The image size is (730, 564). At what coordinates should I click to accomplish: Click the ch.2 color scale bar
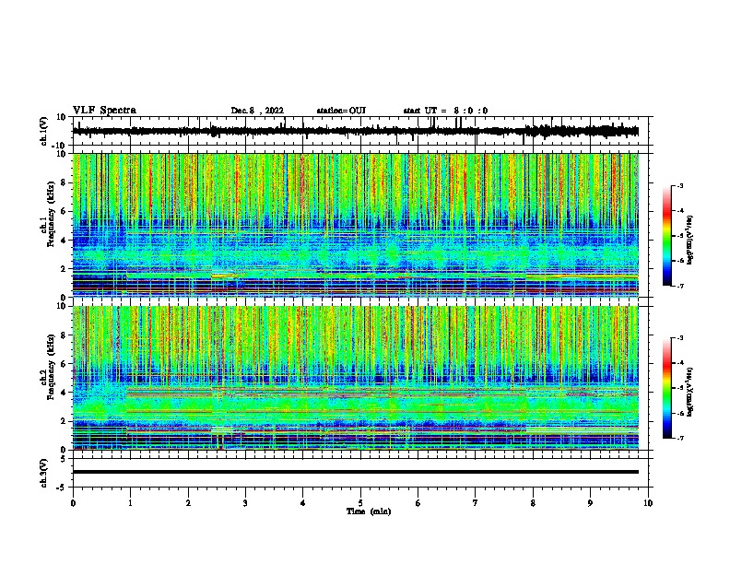[x=667, y=388]
